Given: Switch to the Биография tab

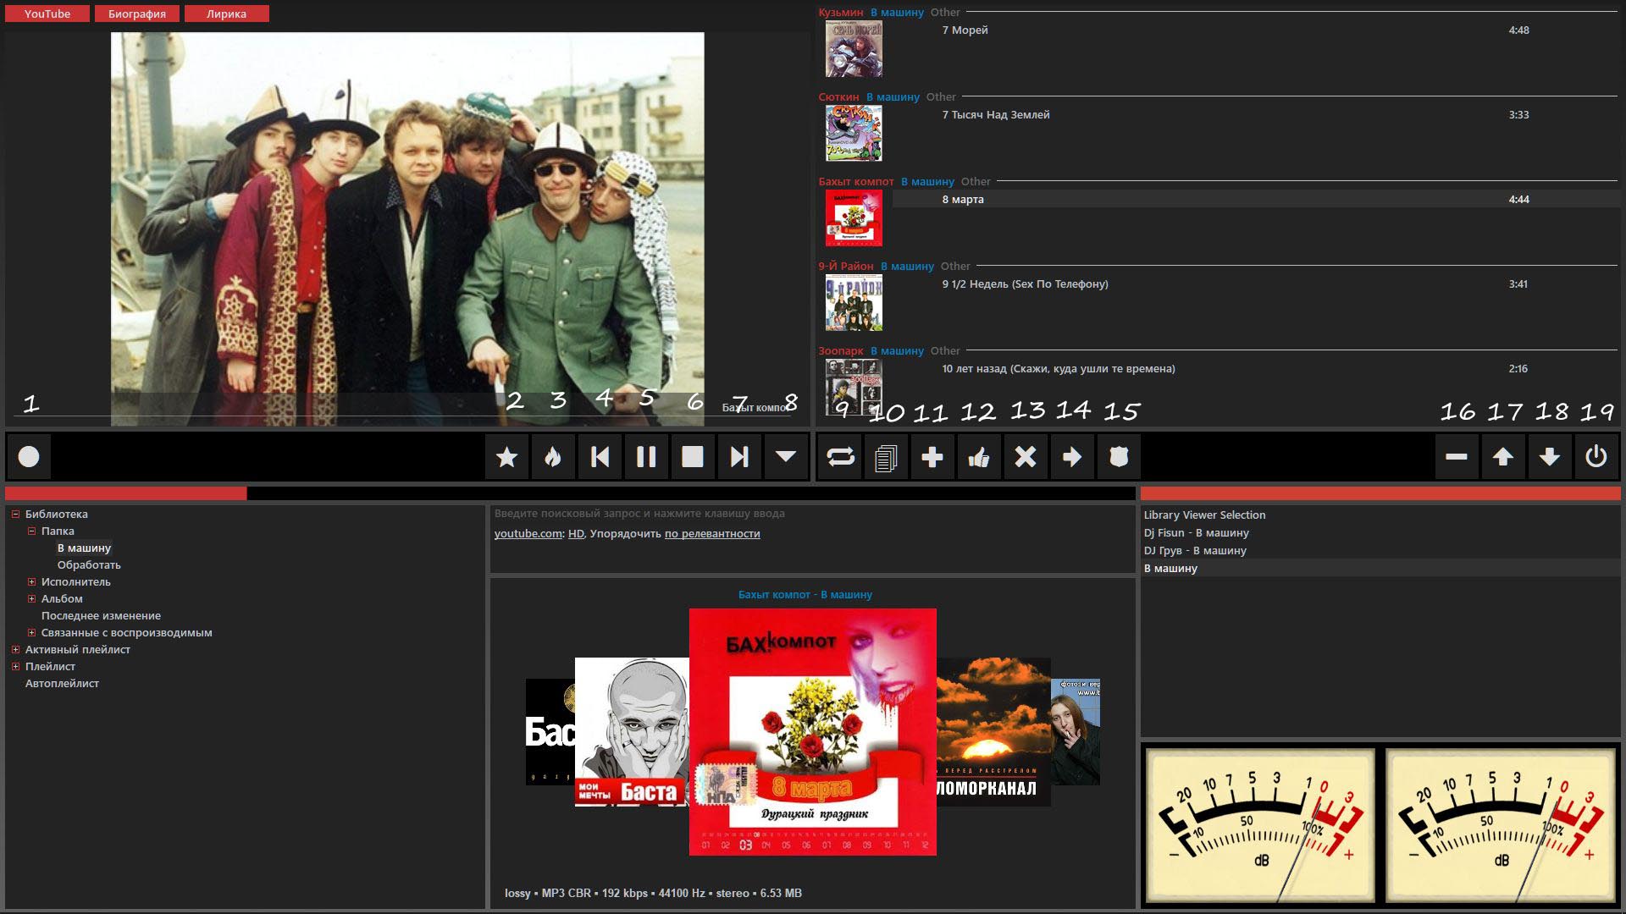Looking at the screenshot, I should pyautogui.click(x=136, y=14).
